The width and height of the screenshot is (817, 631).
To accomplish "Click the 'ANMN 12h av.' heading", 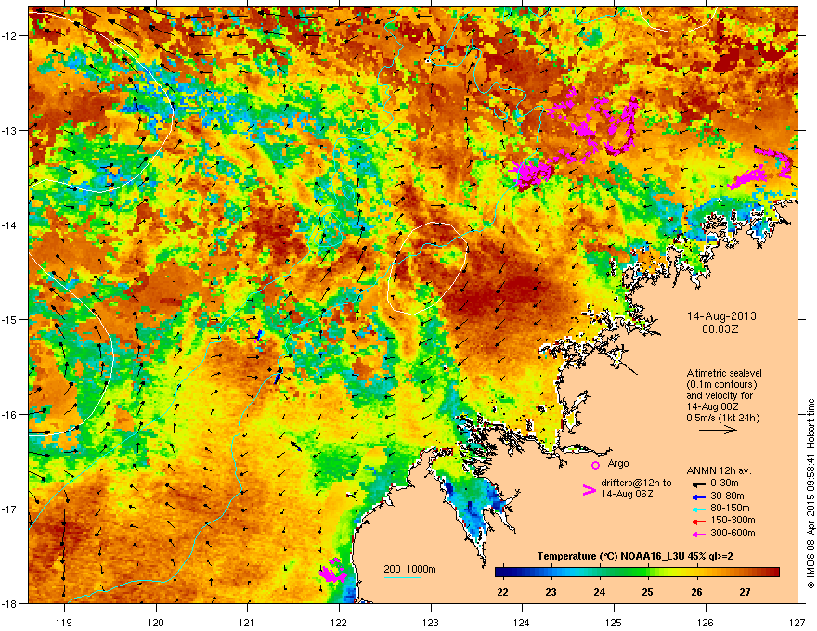I will [x=719, y=470].
